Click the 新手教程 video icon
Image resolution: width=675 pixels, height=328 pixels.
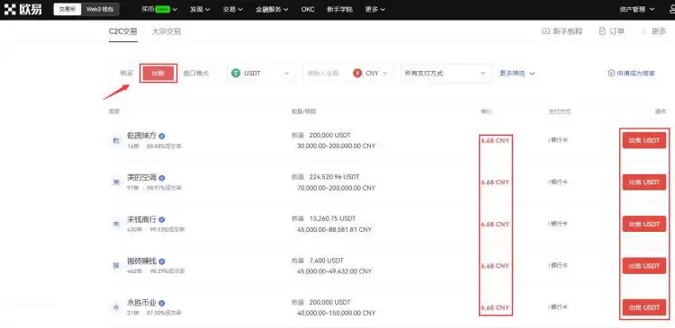[x=545, y=31]
